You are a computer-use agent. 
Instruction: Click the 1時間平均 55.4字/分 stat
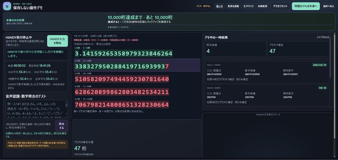(x=20, y=79)
